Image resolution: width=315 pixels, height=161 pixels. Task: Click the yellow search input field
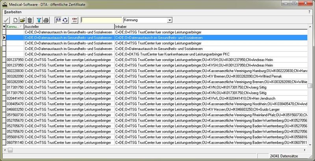tap(101, 20)
